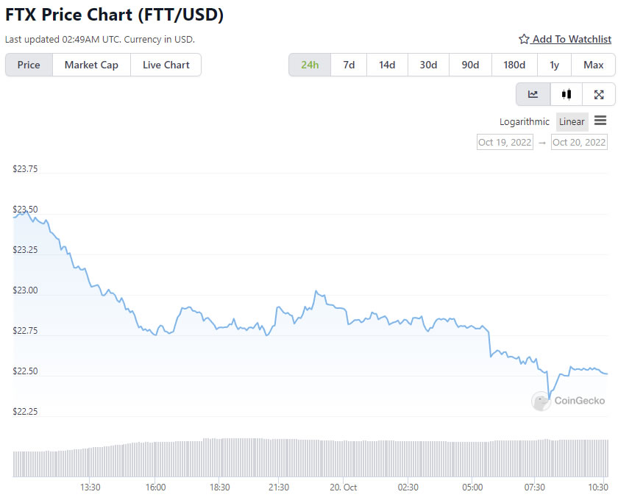
Task: Choose the 7d time range
Action: point(349,65)
